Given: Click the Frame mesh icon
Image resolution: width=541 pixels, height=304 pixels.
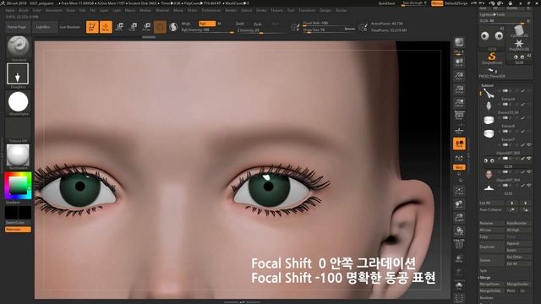Looking at the screenshot, I should 459,191.
